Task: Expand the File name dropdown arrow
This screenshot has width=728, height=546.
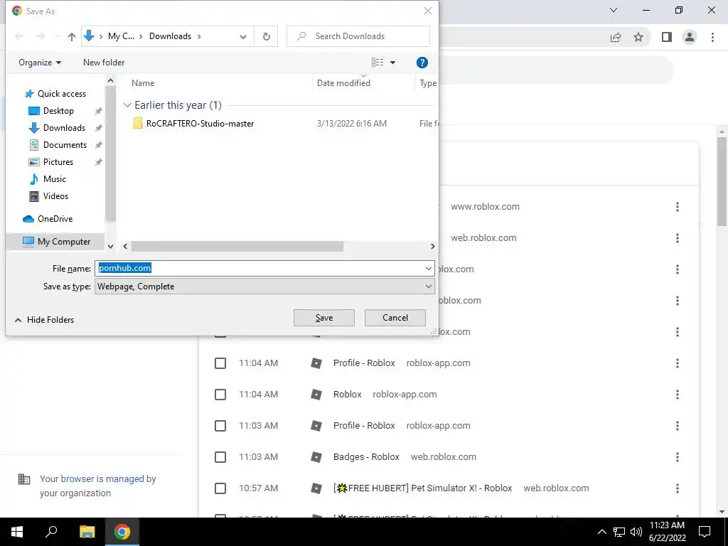Action: coord(428,268)
